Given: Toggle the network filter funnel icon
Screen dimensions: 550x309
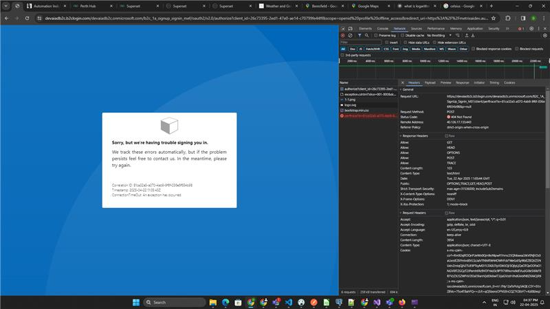Looking at the screenshot, I should [360, 36].
